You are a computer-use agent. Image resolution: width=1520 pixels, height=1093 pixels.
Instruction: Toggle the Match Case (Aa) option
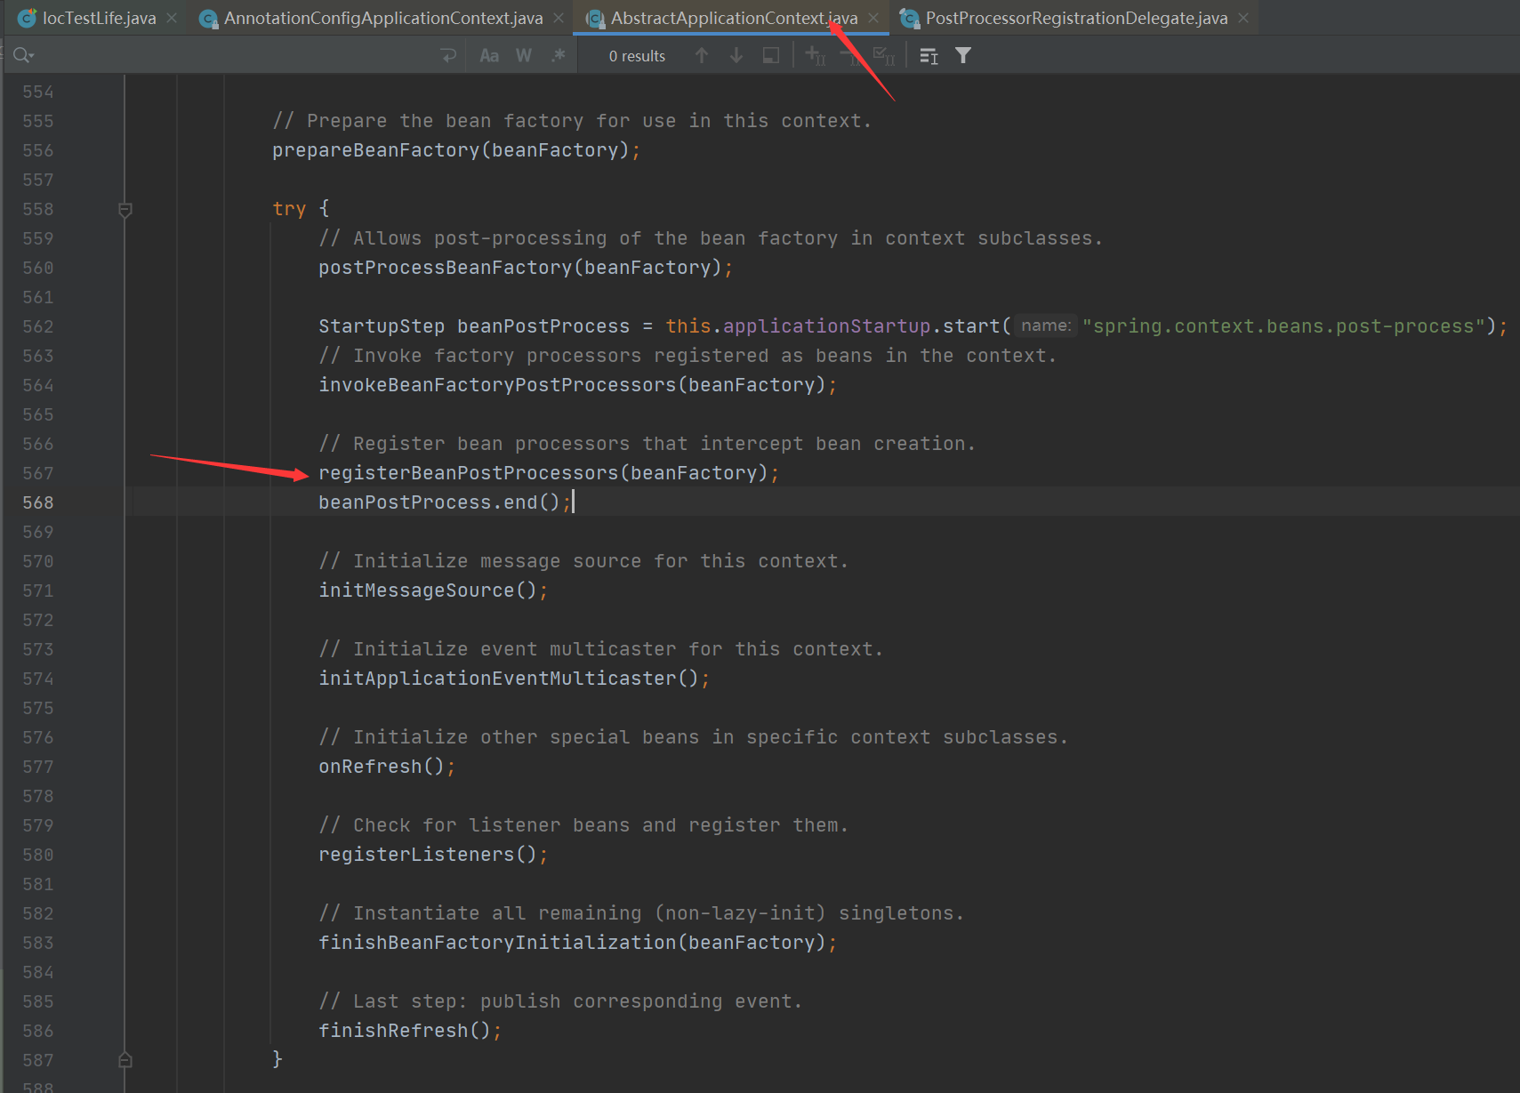pos(489,55)
